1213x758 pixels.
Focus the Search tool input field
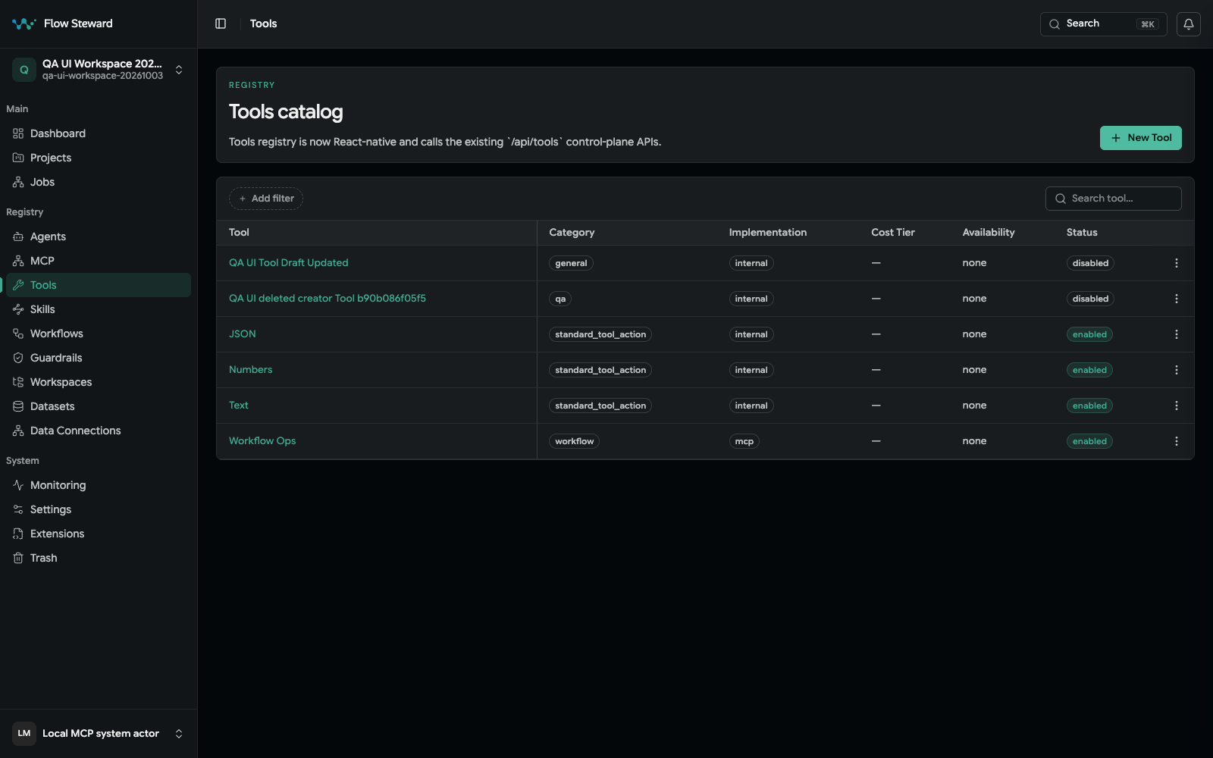point(1113,199)
